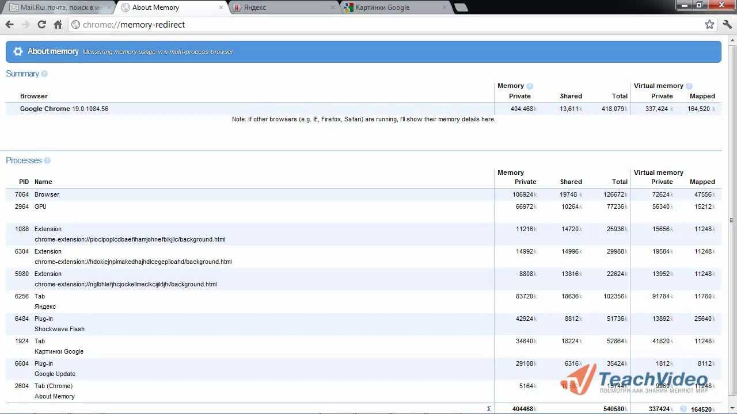Click the About Memory tab favicon
The image size is (737, 414).
pos(126,7)
